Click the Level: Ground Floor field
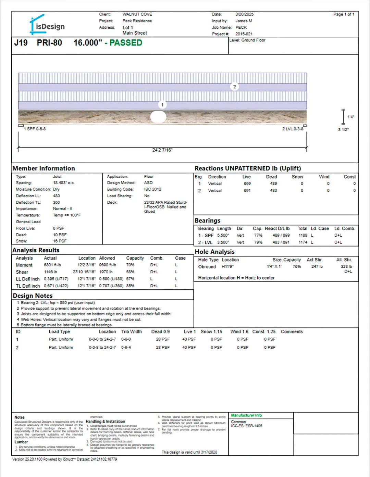Screen dimensions: 370x477 point(247,40)
